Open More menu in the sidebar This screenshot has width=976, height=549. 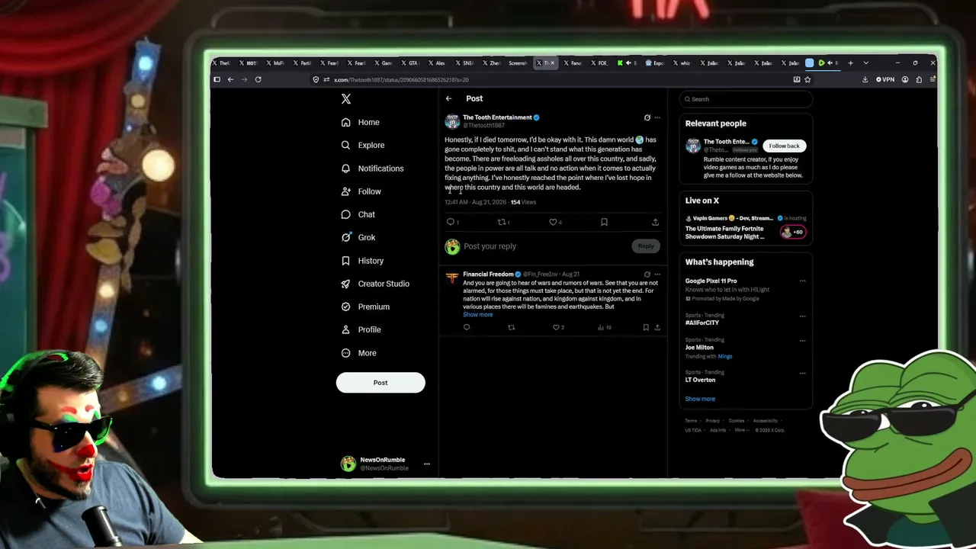359,353
